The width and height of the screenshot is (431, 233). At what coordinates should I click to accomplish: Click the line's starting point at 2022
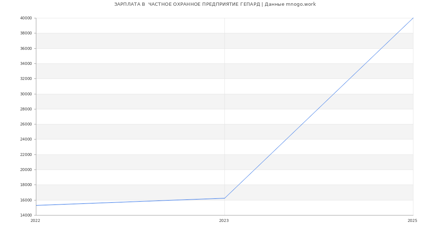(x=36, y=205)
